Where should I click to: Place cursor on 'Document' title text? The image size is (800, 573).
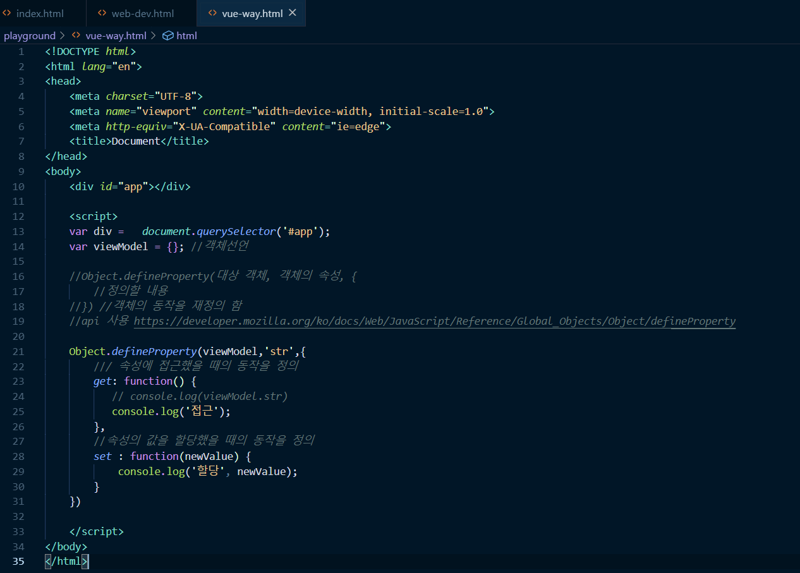coord(136,141)
